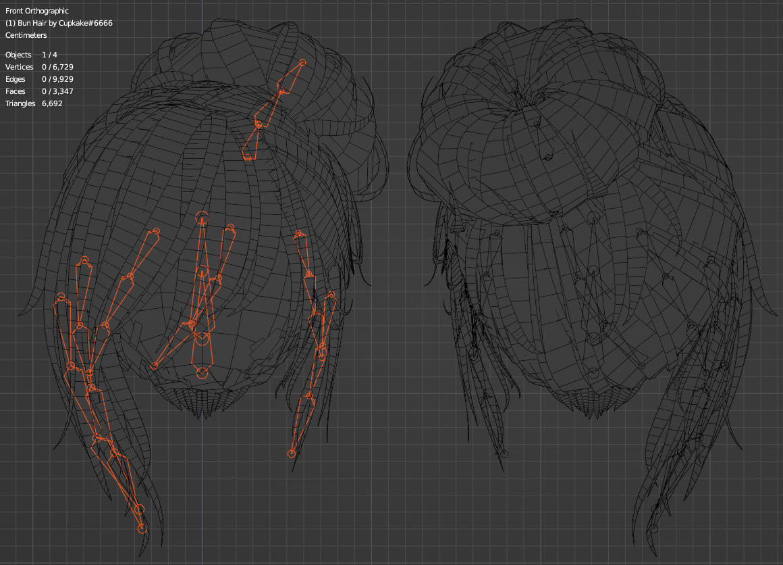Click the lowest orange bone tip, bottom-left strand
This screenshot has height=565, width=783.
tap(142, 529)
